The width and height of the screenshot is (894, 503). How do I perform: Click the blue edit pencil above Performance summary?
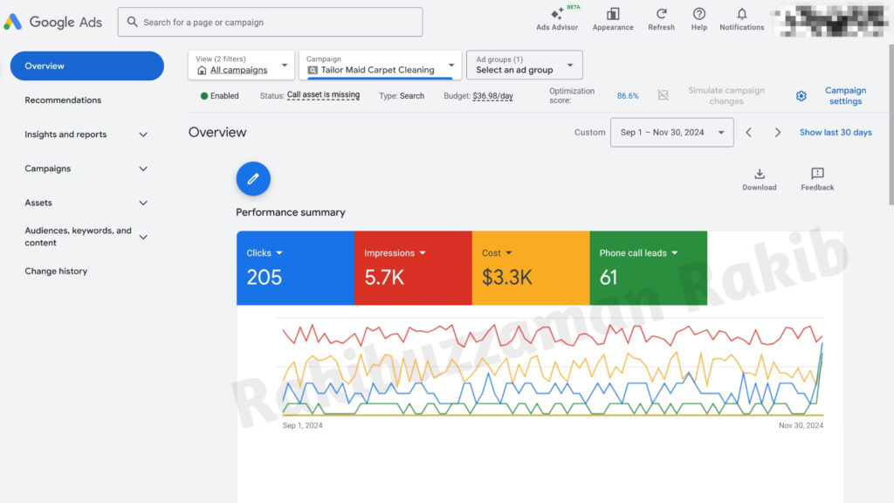coord(253,178)
